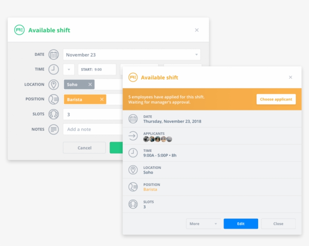Viewport: 309px width, 246px height.
Task: Click the first applicant avatar
Action: tap(147, 139)
